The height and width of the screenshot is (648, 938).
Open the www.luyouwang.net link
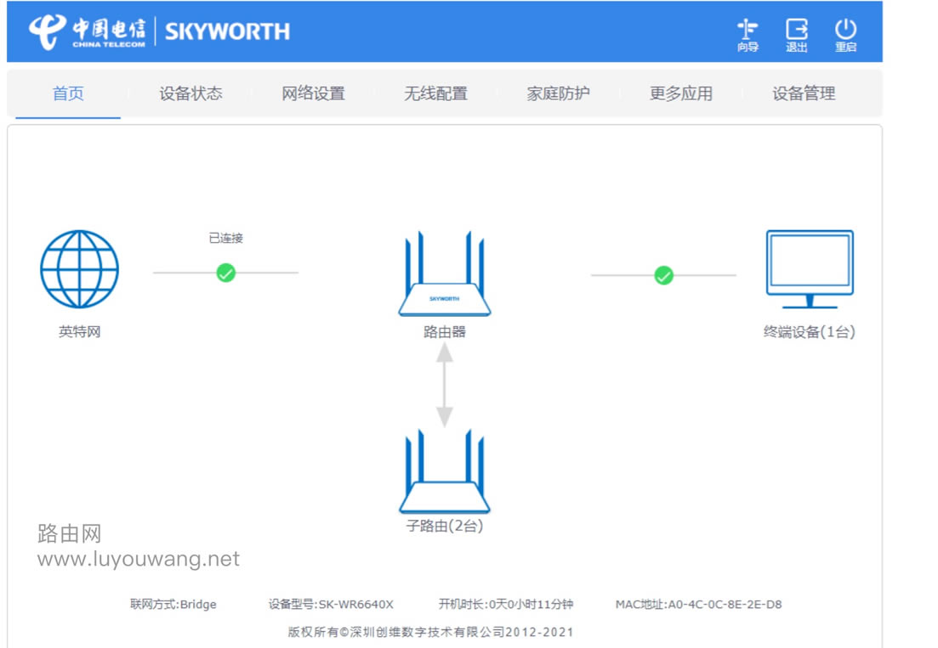tap(138, 559)
